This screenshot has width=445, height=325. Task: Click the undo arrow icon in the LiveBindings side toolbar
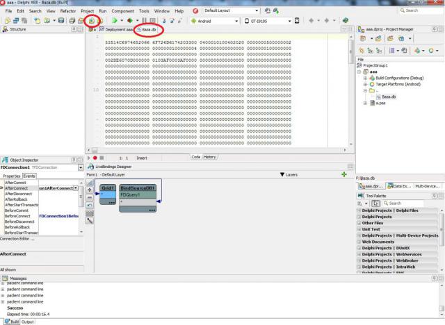click(90, 205)
